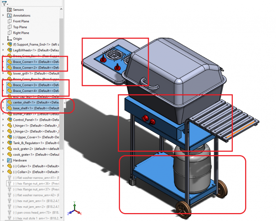Expand the Control_Panel<1> tree node
Image resolution: width=276 pixels, height=221 pixels.
point(3,120)
